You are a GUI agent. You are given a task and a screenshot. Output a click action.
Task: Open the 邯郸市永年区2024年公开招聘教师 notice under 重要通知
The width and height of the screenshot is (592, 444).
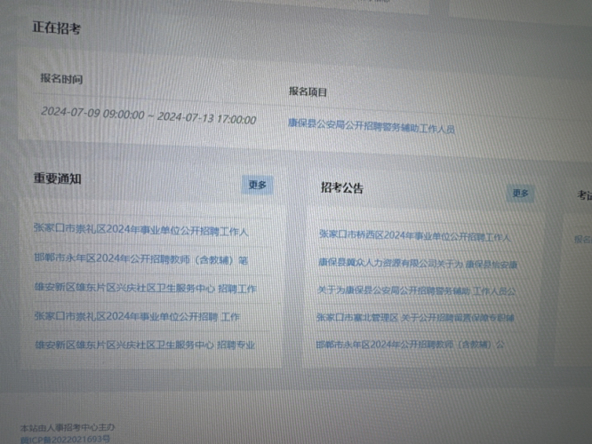[140, 259]
